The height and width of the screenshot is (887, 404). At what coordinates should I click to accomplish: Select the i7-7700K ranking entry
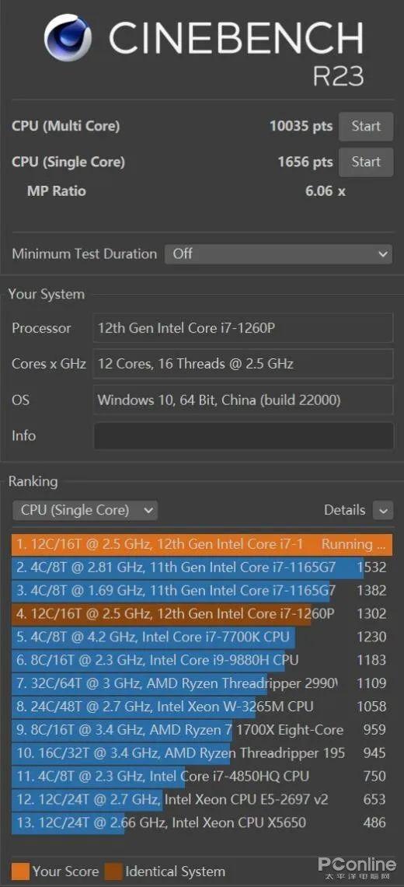click(202, 637)
